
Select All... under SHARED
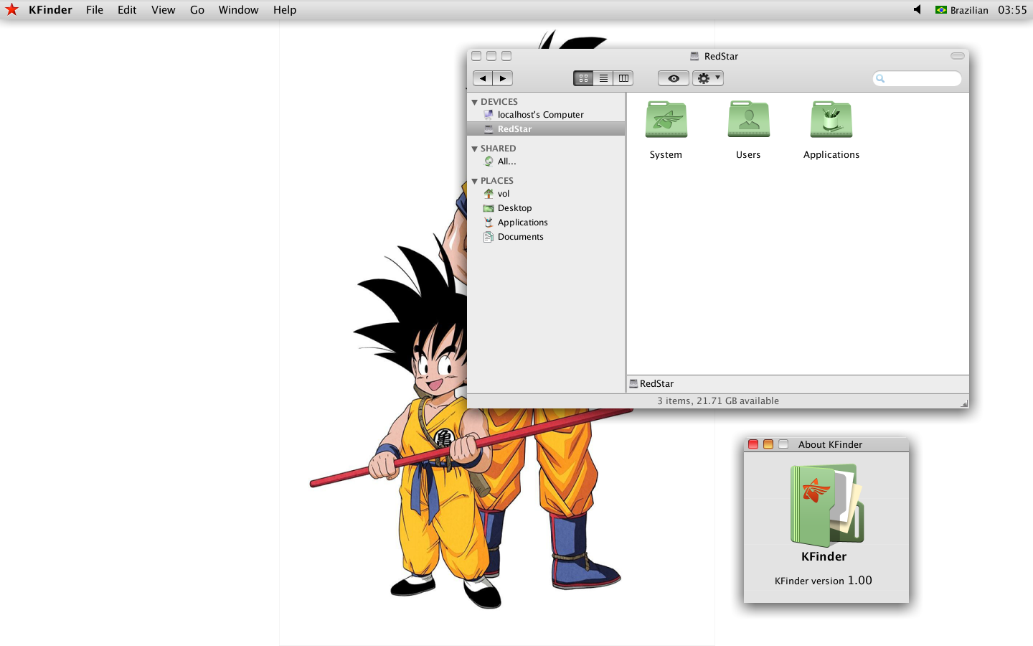point(546,161)
